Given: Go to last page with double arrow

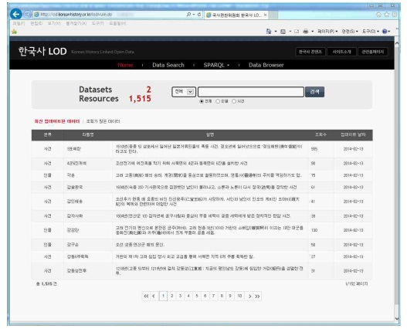Looking at the screenshot, I should 257,297.
